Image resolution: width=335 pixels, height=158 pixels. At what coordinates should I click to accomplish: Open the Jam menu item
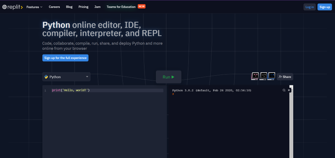pos(98,7)
